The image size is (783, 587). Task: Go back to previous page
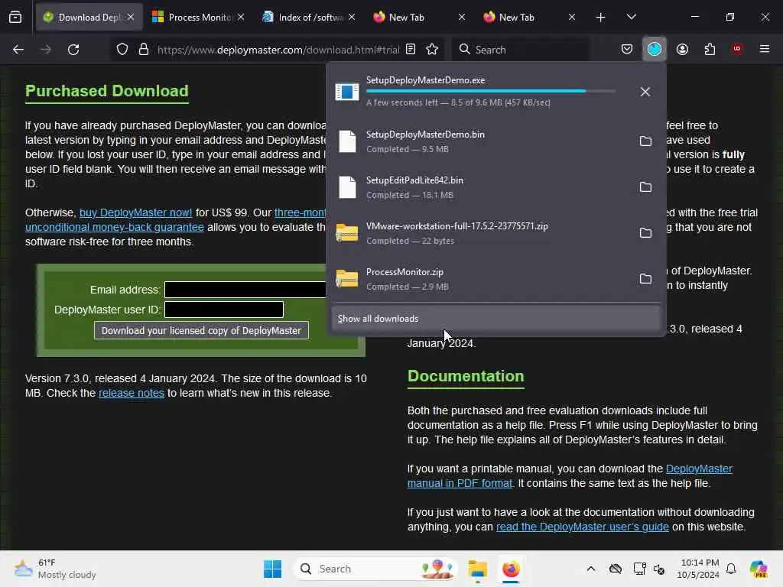click(x=18, y=50)
